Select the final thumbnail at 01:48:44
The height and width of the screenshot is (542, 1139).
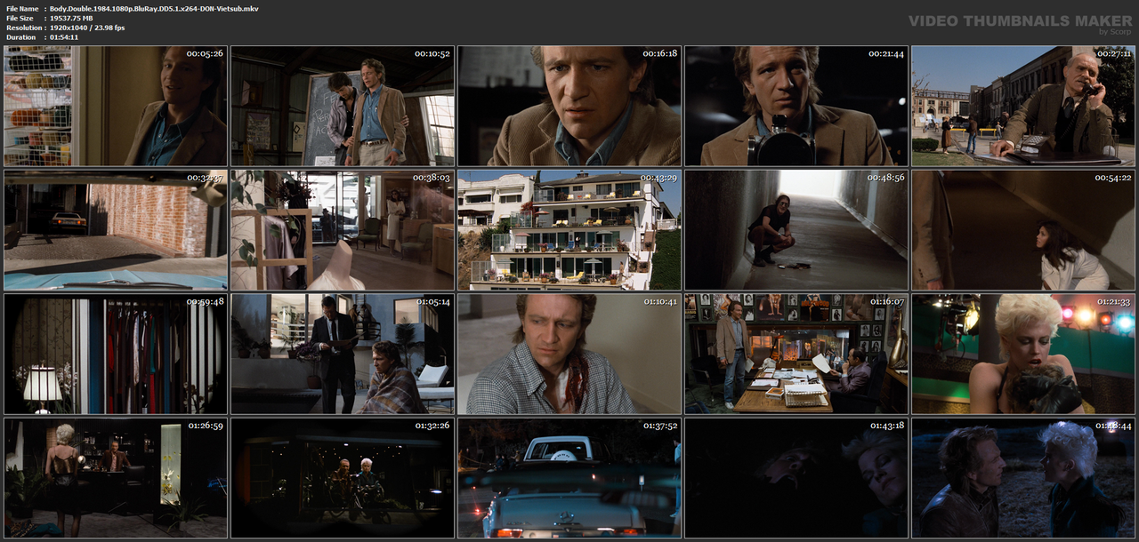click(1023, 477)
